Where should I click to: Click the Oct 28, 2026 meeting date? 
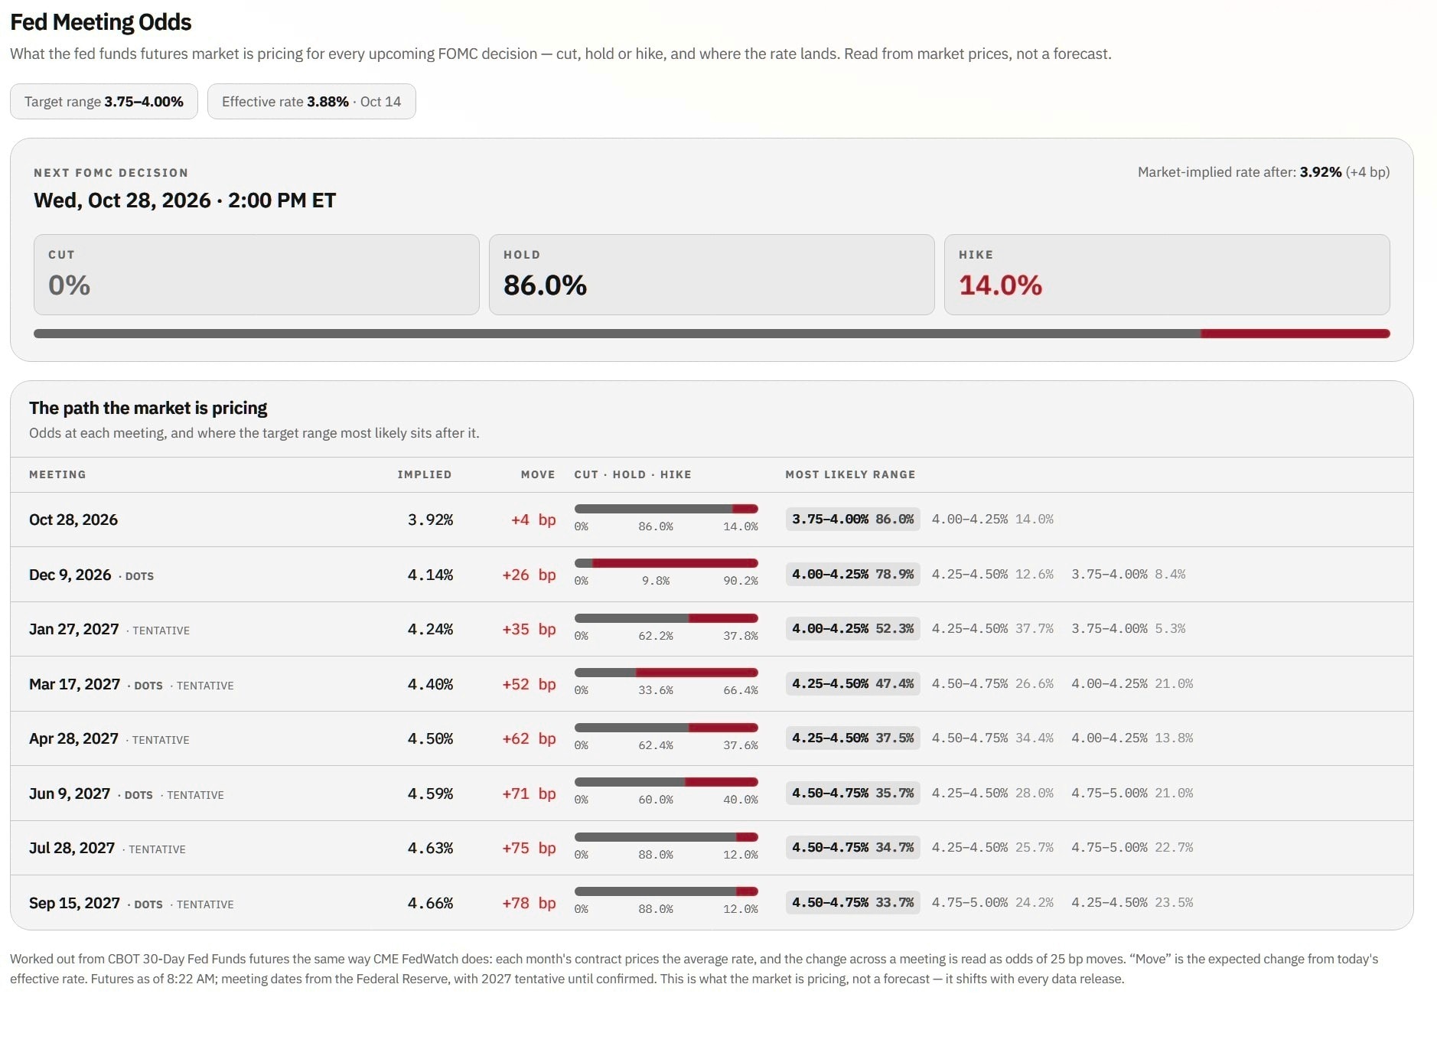point(73,520)
